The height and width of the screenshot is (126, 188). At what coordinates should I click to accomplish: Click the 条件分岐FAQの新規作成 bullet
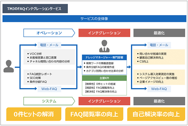click(99, 67)
